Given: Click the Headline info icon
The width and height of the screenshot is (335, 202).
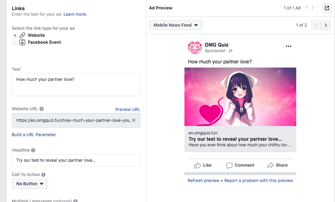Looking at the screenshot, I should (33, 150).
